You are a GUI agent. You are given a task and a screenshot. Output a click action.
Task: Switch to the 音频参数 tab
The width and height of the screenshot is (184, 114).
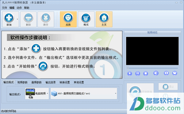(36, 83)
